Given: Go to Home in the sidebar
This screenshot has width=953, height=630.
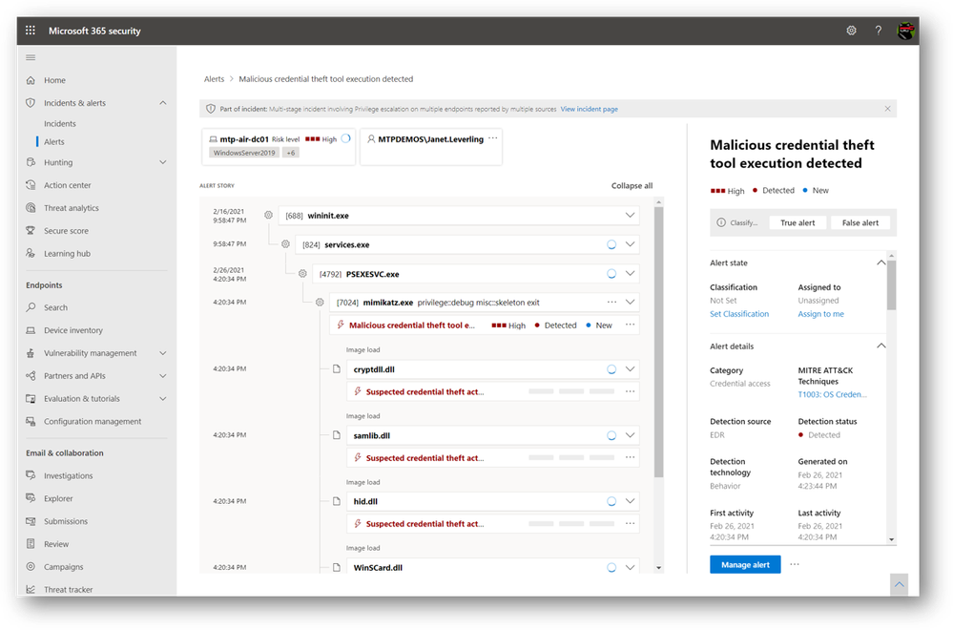Looking at the screenshot, I should 54,80.
